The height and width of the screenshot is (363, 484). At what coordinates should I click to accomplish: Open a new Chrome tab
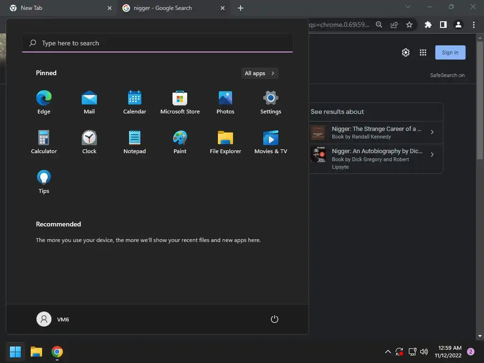pyautogui.click(x=241, y=8)
